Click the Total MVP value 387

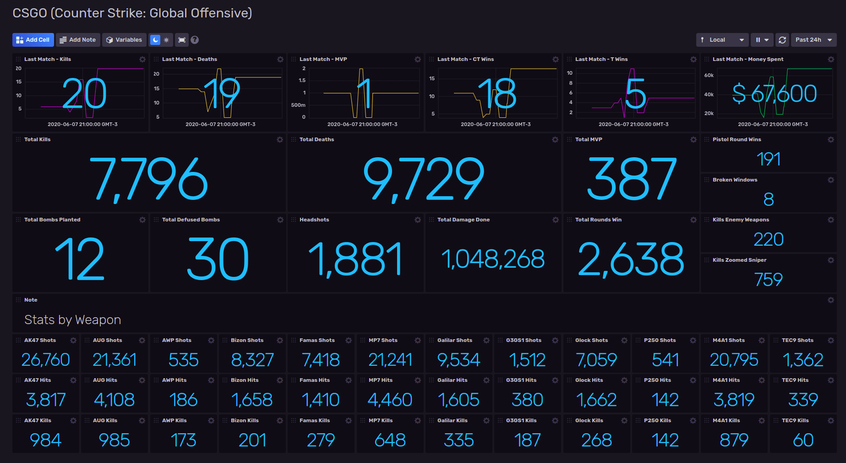pos(632,179)
